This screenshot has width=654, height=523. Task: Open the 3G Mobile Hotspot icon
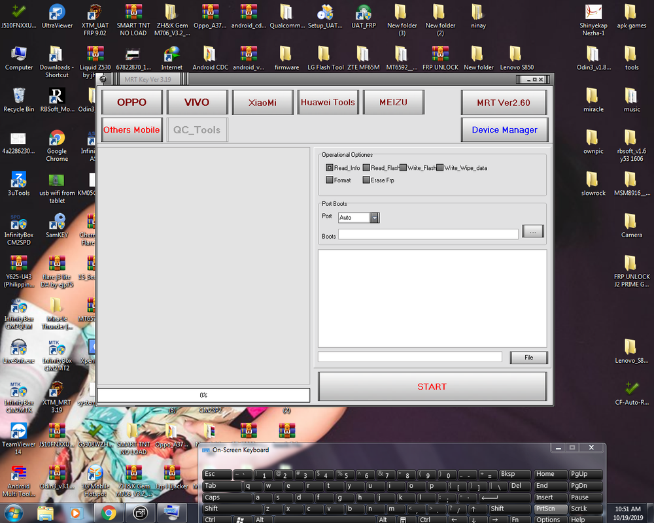95,481
